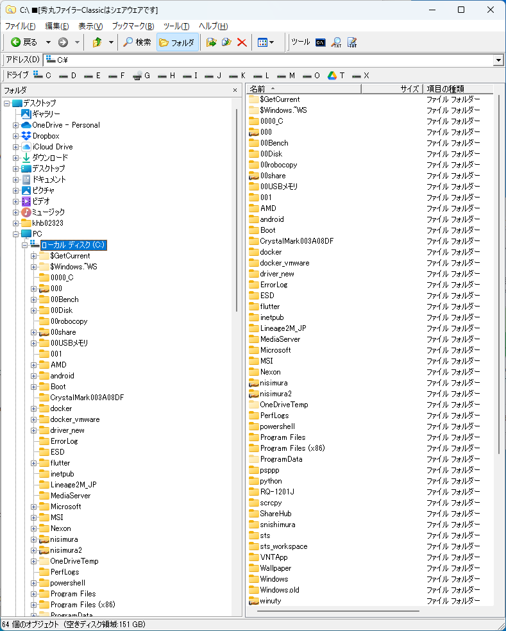Open the 表示(V) menu
Viewport: 506px width, 631px height.
pyautogui.click(x=90, y=26)
